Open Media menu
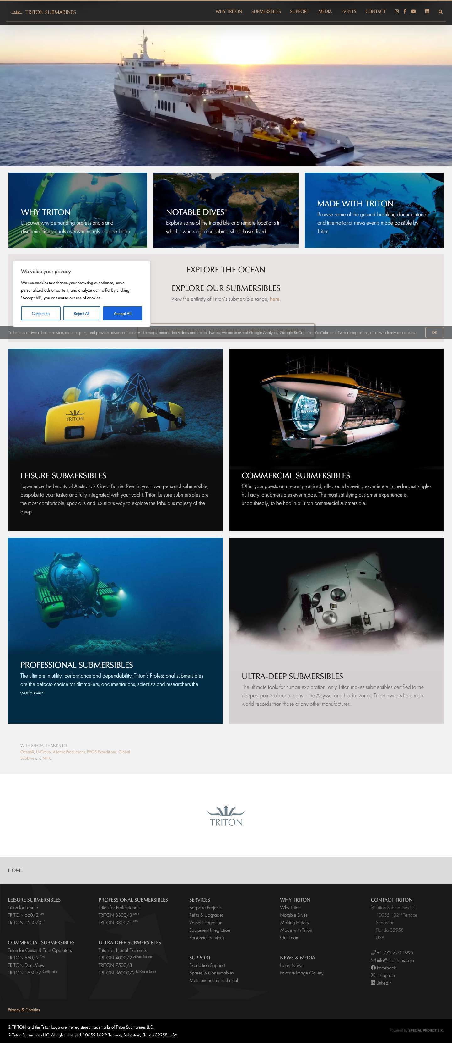452x1043 pixels. point(325,11)
